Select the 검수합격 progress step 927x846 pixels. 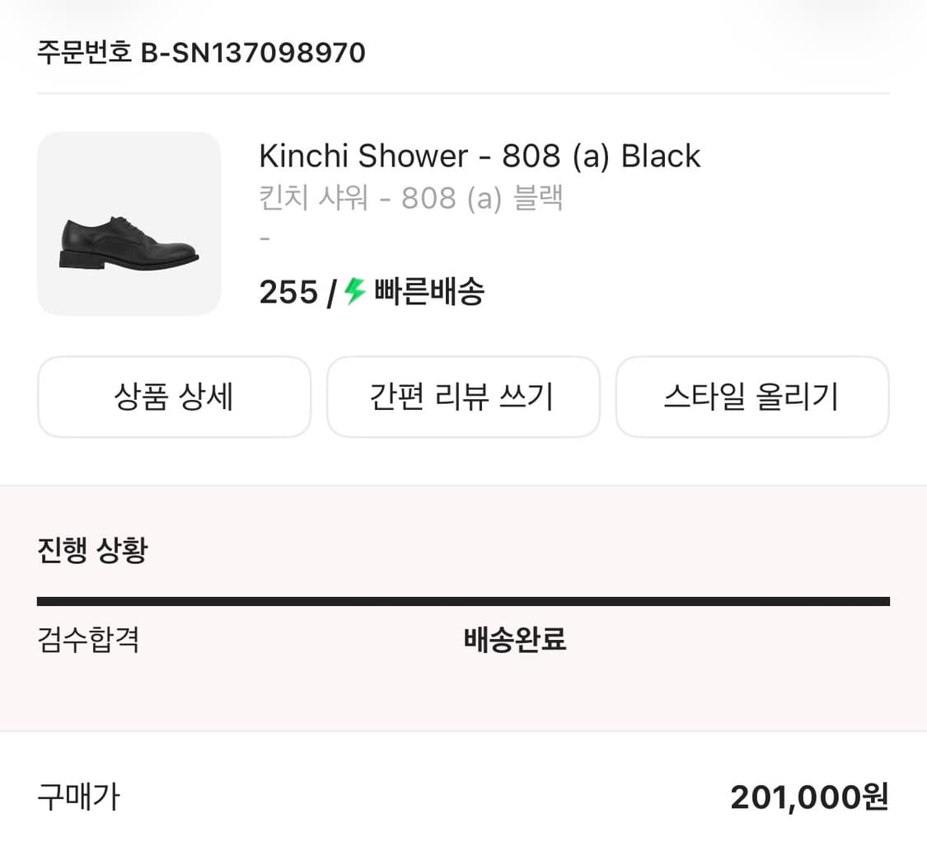coord(88,640)
